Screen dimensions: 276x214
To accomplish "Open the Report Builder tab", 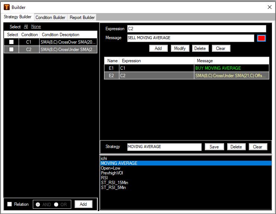I will pyautogui.click(x=82, y=18).
